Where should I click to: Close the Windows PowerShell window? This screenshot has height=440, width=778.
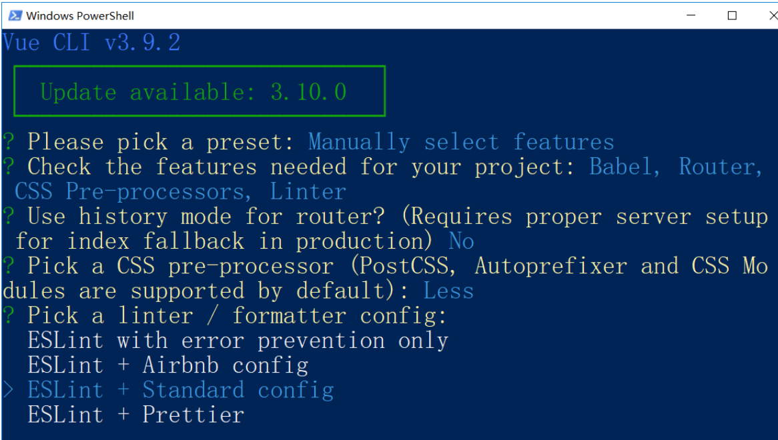click(773, 15)
